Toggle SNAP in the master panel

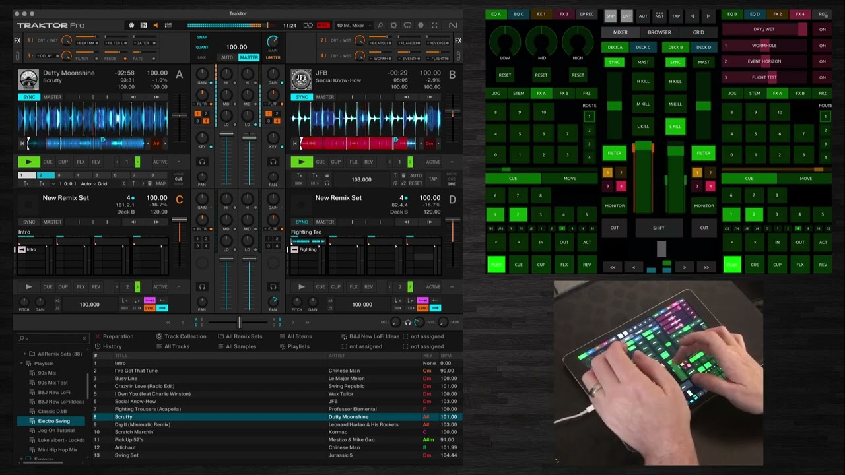[x=202, y=37]
